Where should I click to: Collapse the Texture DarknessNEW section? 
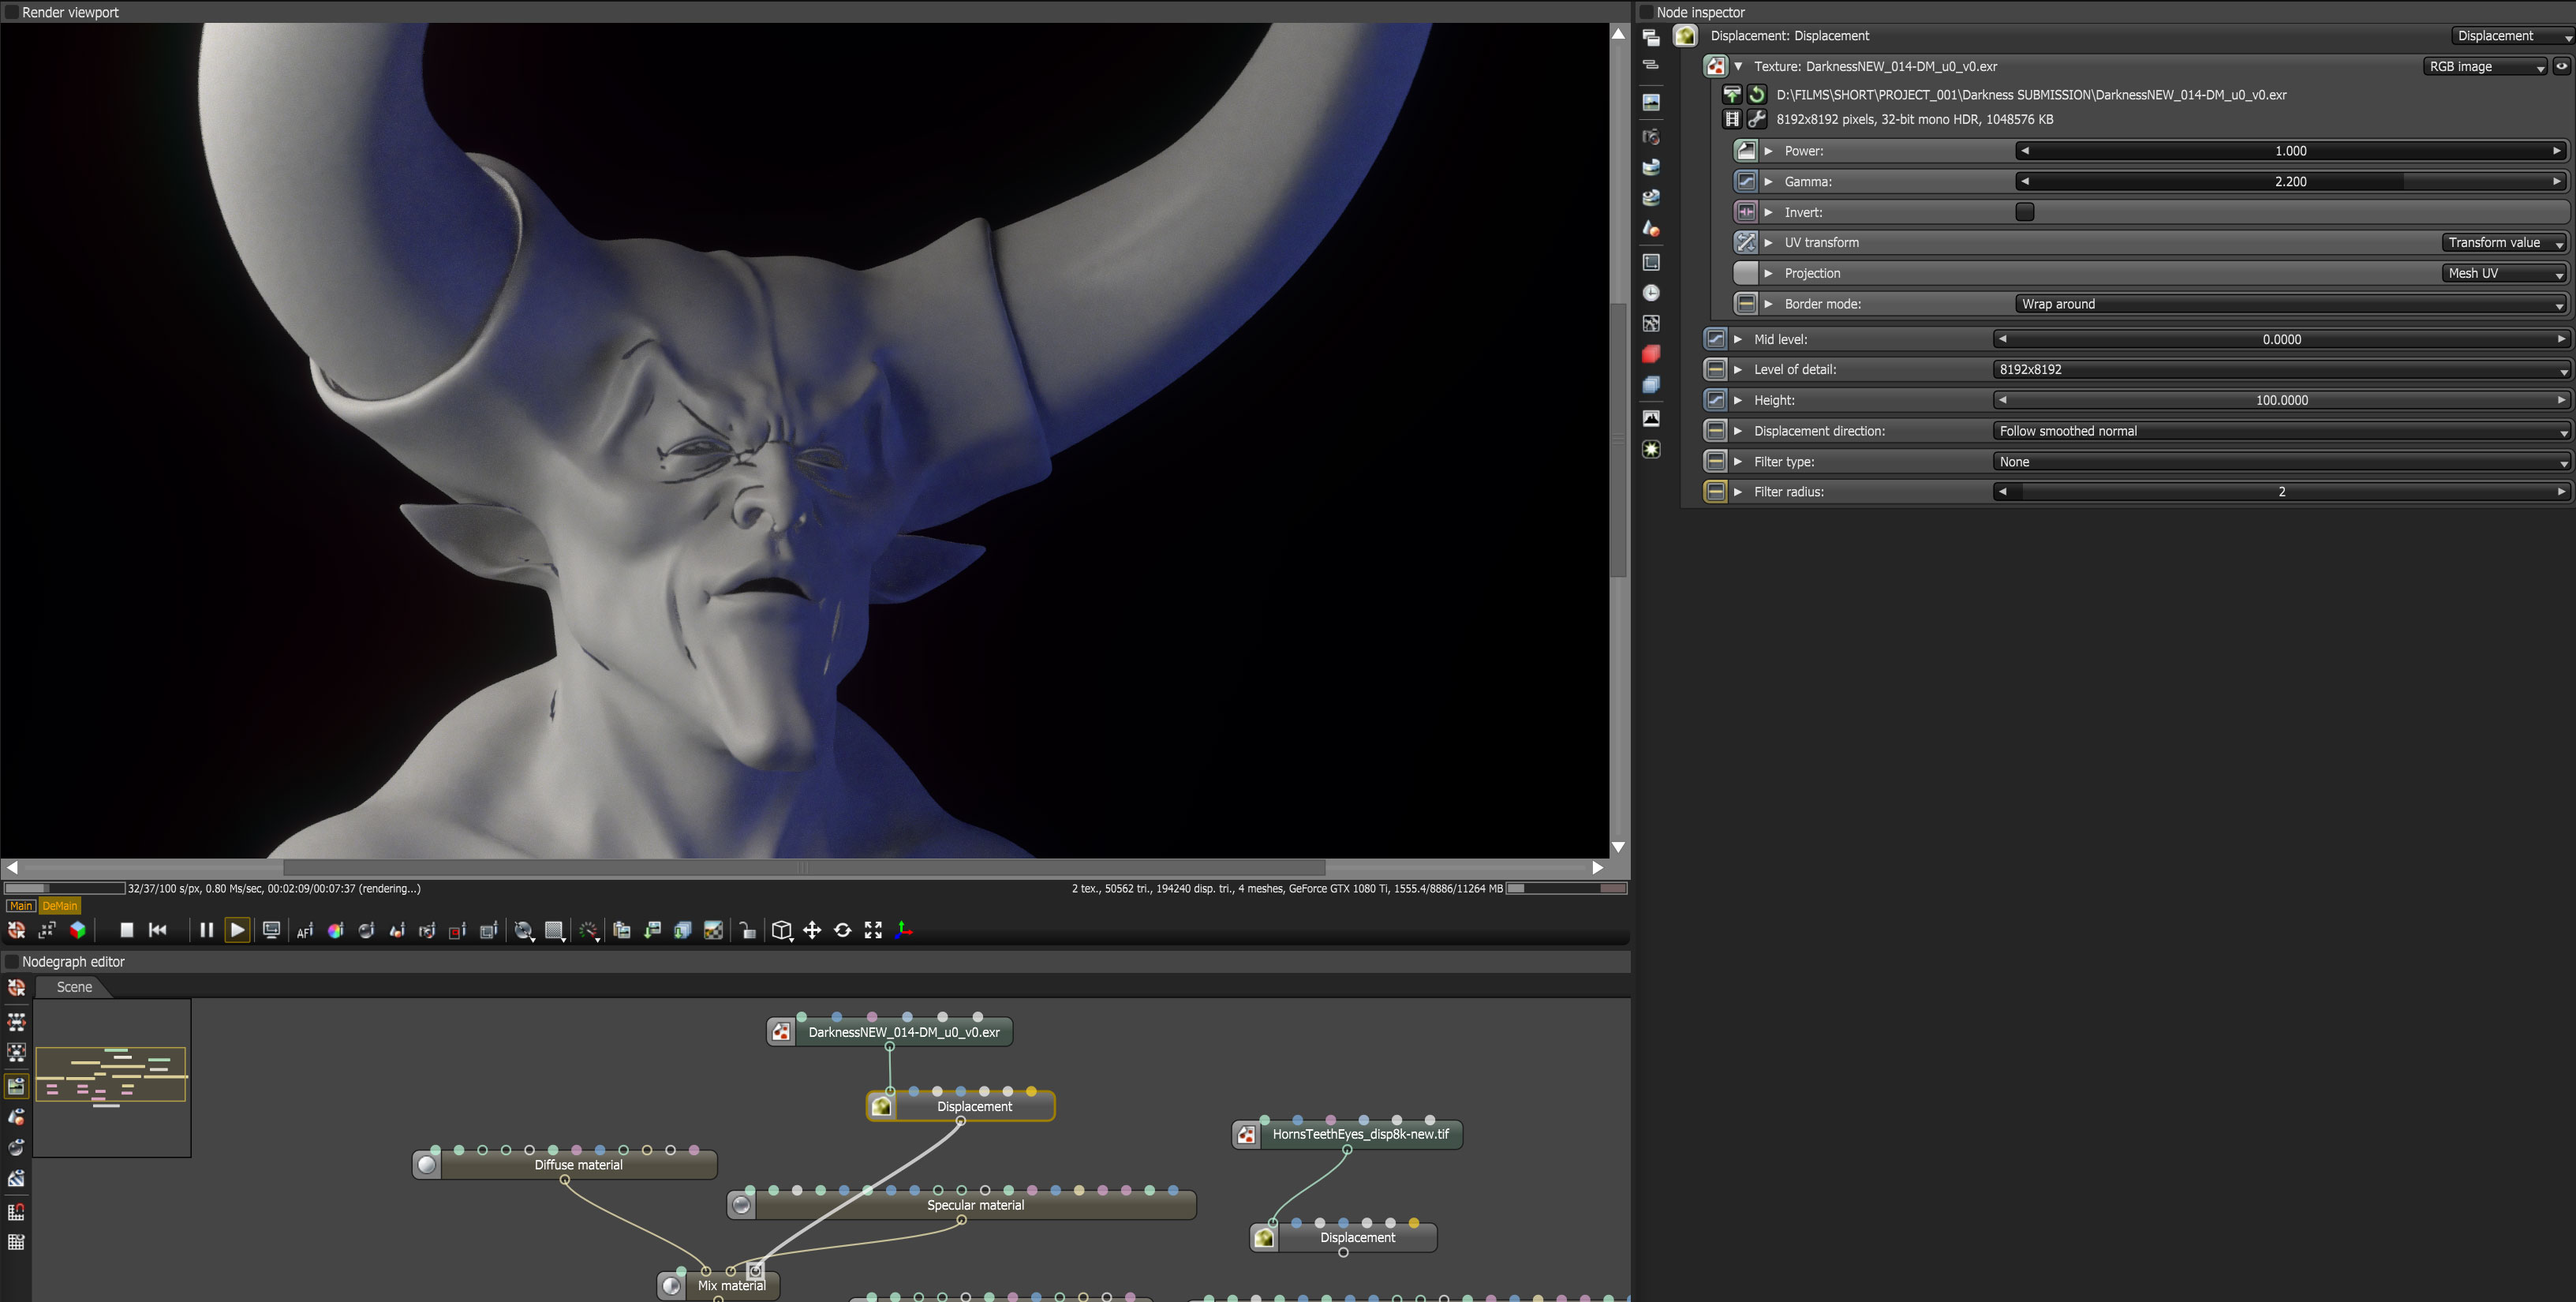click(1738, 66)
